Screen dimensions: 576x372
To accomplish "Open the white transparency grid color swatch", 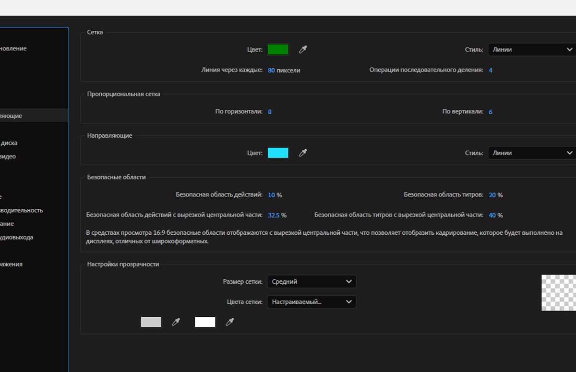I will point(205,322).
